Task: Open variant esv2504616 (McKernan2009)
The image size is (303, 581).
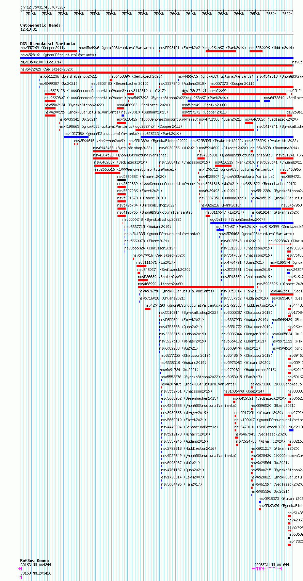Action: [99, 141]
